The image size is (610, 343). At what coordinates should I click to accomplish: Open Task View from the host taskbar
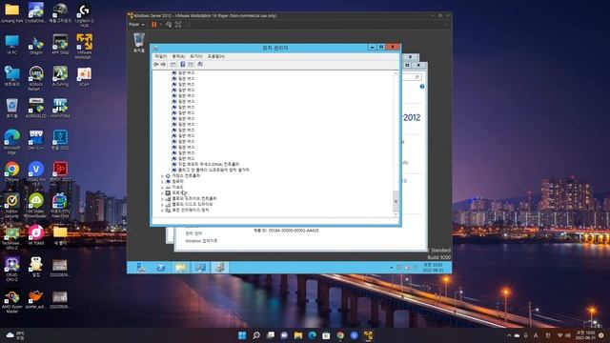(x=270, y=335)
